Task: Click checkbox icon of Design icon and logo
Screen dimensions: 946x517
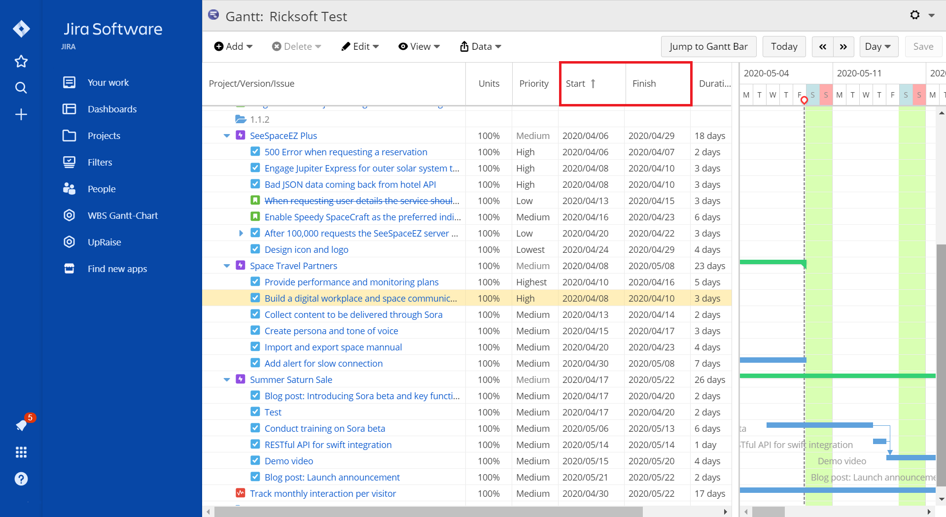Action: coord(255,249)
